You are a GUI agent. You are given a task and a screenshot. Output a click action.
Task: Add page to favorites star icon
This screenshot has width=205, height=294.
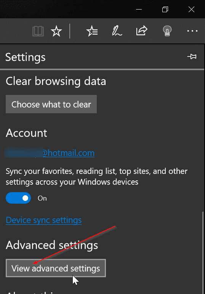pyautogui.click(x=56, y=31)
